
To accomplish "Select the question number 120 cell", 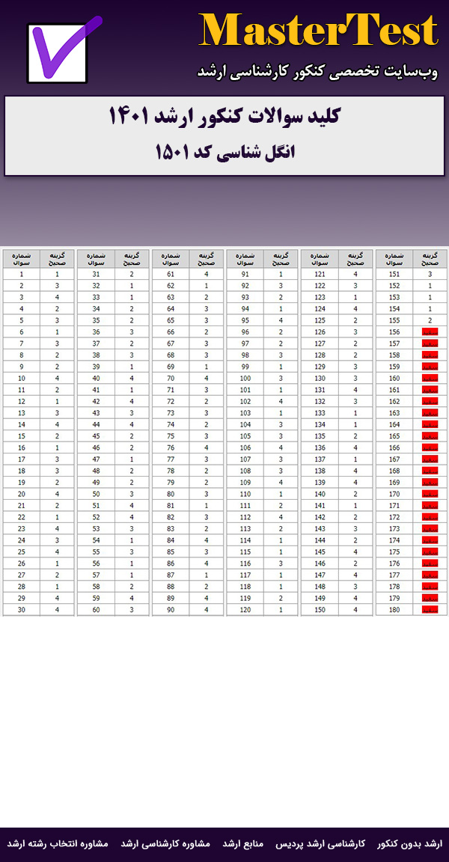I will (245, 610).
